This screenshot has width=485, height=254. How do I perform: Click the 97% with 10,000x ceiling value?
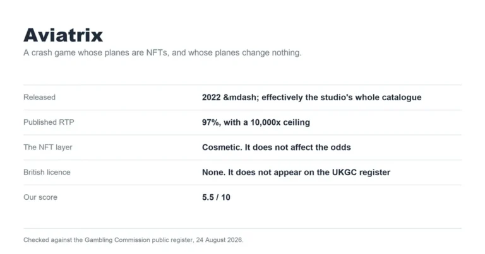(256, 122)
